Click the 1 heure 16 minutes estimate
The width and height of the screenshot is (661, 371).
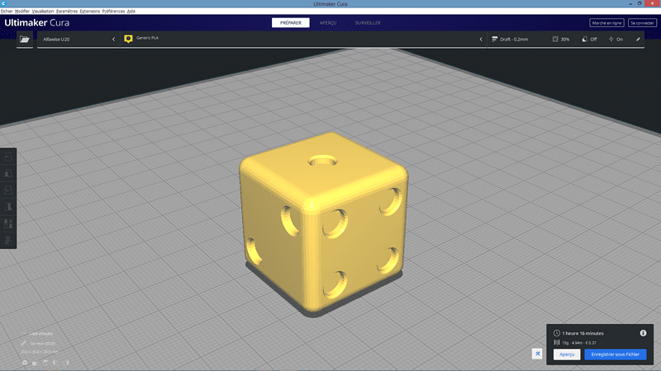tap(583, 333)
